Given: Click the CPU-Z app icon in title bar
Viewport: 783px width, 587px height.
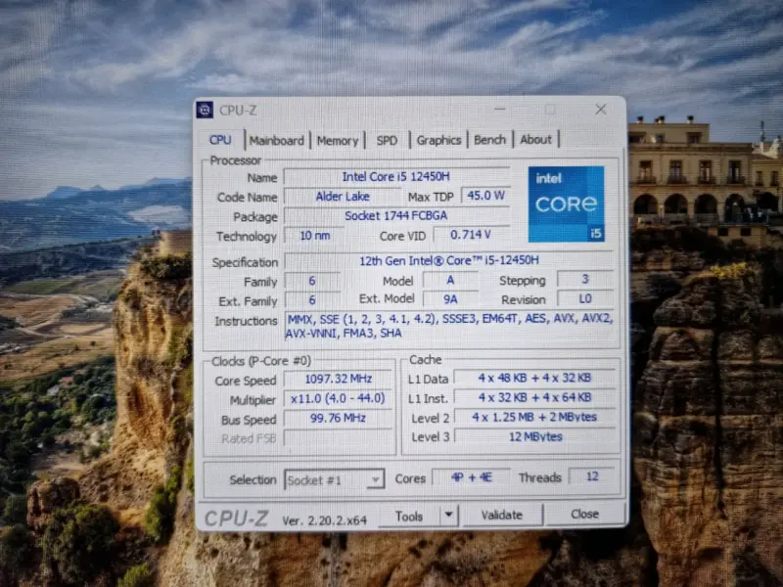Looking at the screenshot, I should pyautogui.click(x=205, y=110).
